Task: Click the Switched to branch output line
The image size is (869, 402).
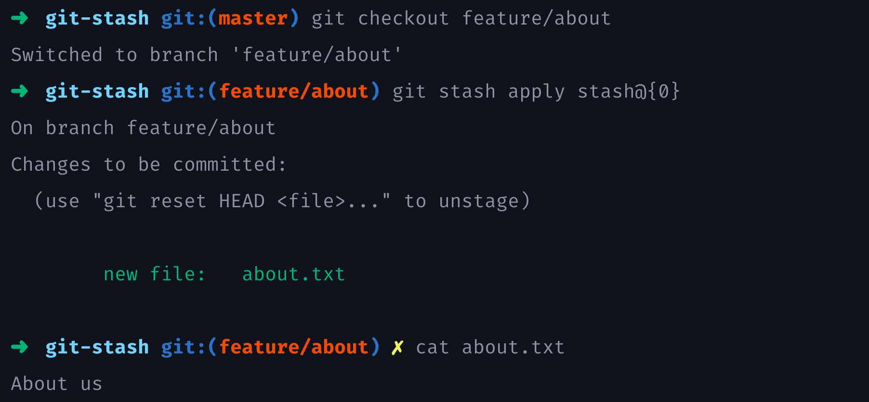Action: (206, 55)
